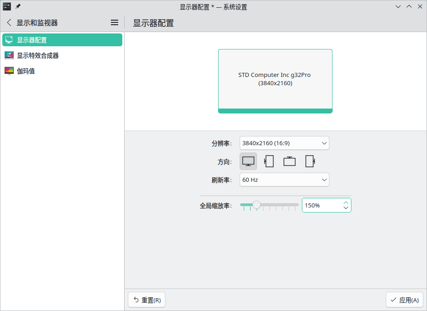
Task: Click the 重置(R) button
Action: pyautogui.click(x=147, y=300)
